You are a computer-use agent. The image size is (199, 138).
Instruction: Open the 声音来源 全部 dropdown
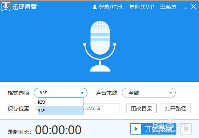tap(149, 93)
